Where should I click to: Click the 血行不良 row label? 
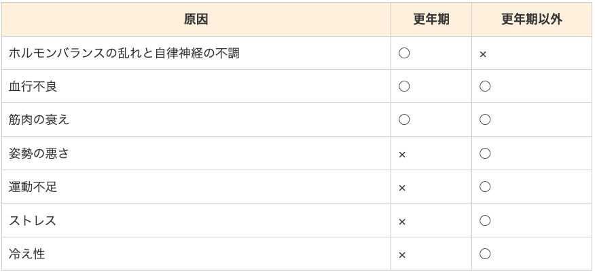[x=33, y=87]
